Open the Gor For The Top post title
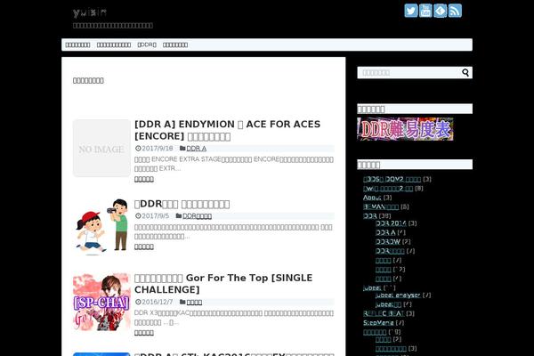 pos(223,283)
